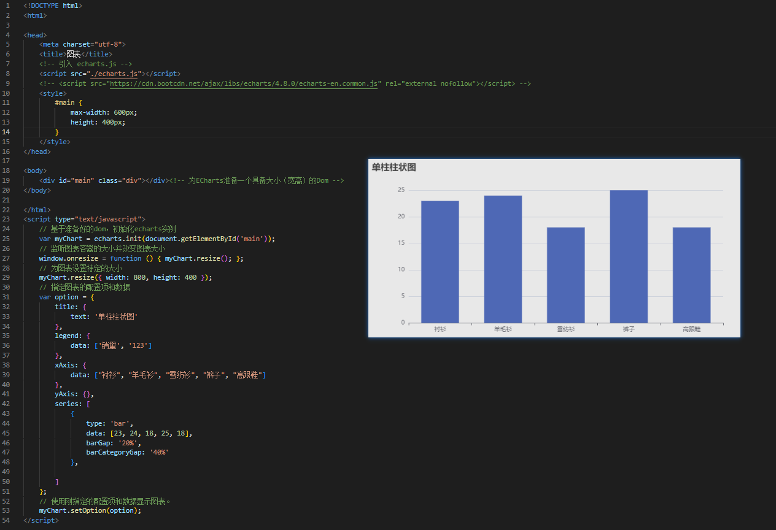Viewport: 776px width, 530px height.
Task: Click the #main CSS selector
Action: click(64, 102)
